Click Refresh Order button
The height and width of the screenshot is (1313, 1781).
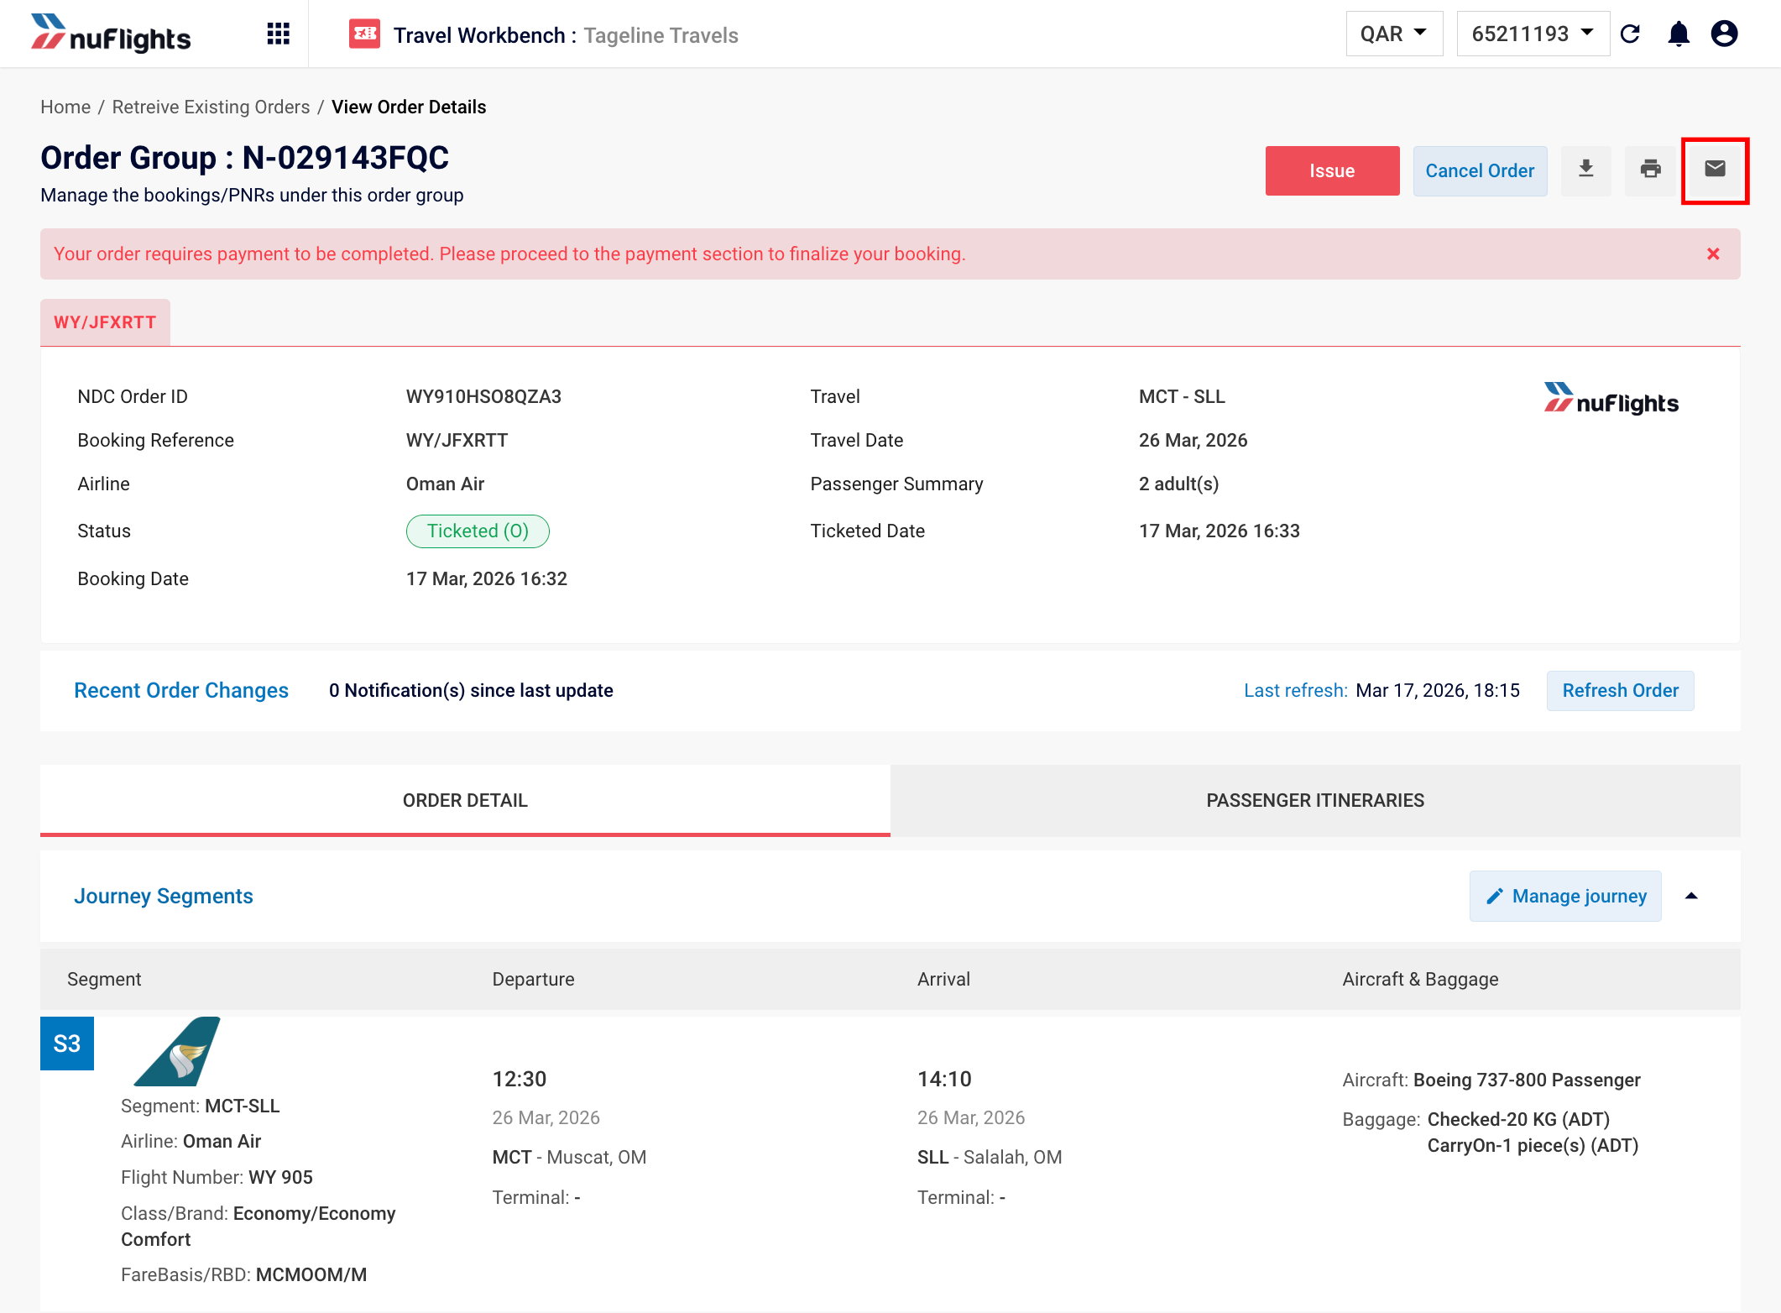1620,690
